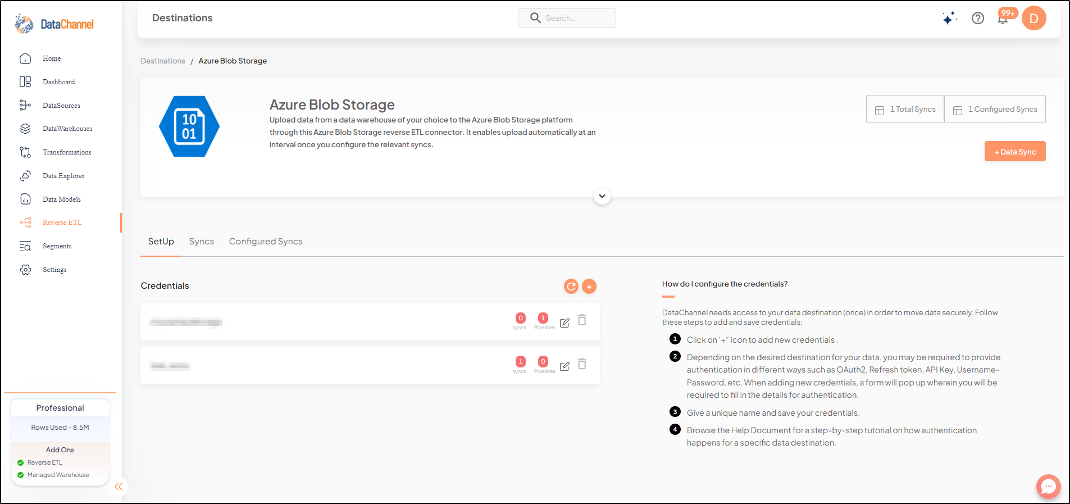Click "How do I configure the credentials?" heading
Image resolution: width=1070 pixels, height=504 pixels.
coord(725,284)
